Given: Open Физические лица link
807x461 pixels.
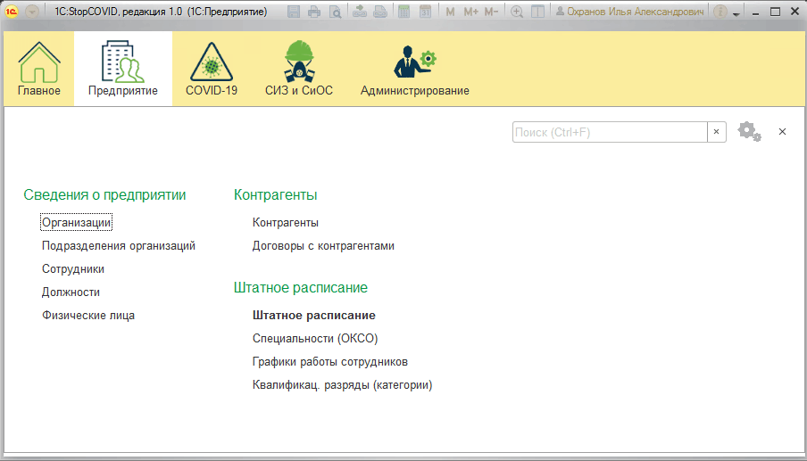Looking at the screenshot, I should tap(88, 315).
